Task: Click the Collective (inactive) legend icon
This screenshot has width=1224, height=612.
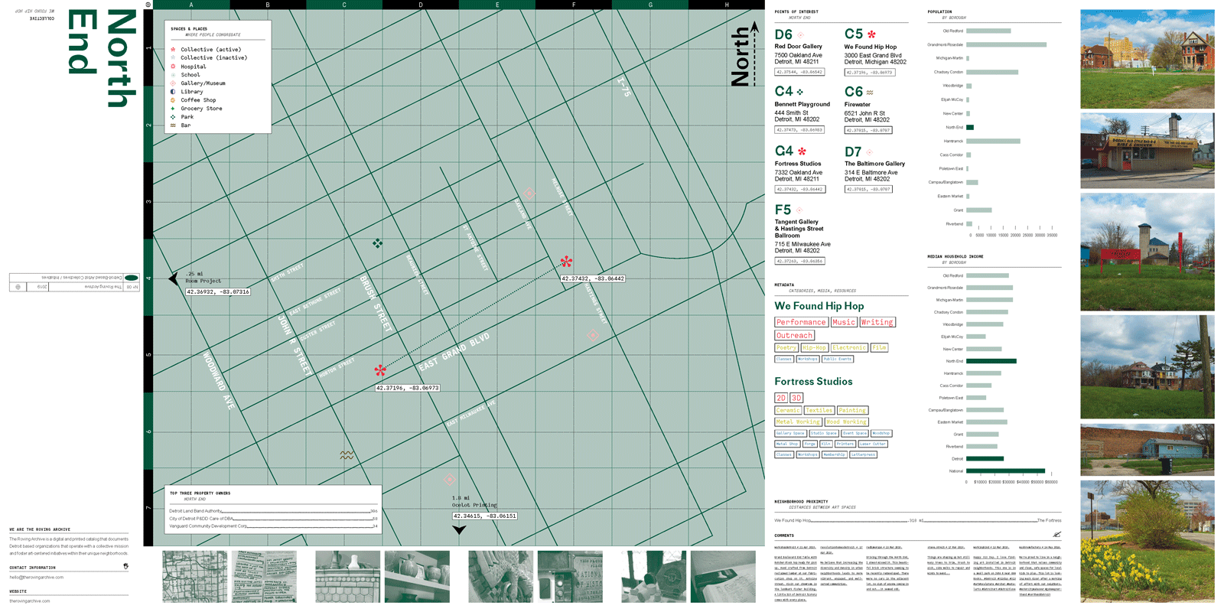Action: point(173,57)
